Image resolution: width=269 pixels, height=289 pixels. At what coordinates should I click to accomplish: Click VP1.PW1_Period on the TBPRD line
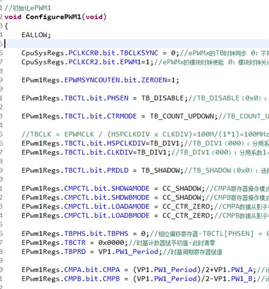128,252
